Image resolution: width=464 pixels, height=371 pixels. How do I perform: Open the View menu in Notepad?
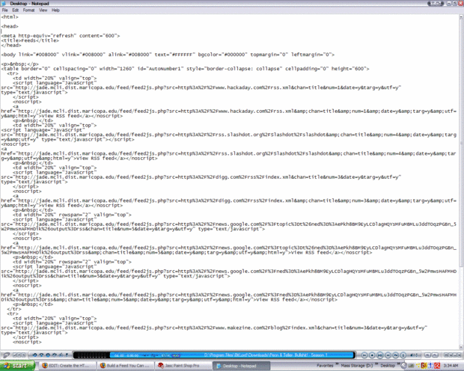pyautogui.click(x=43, y=10)
